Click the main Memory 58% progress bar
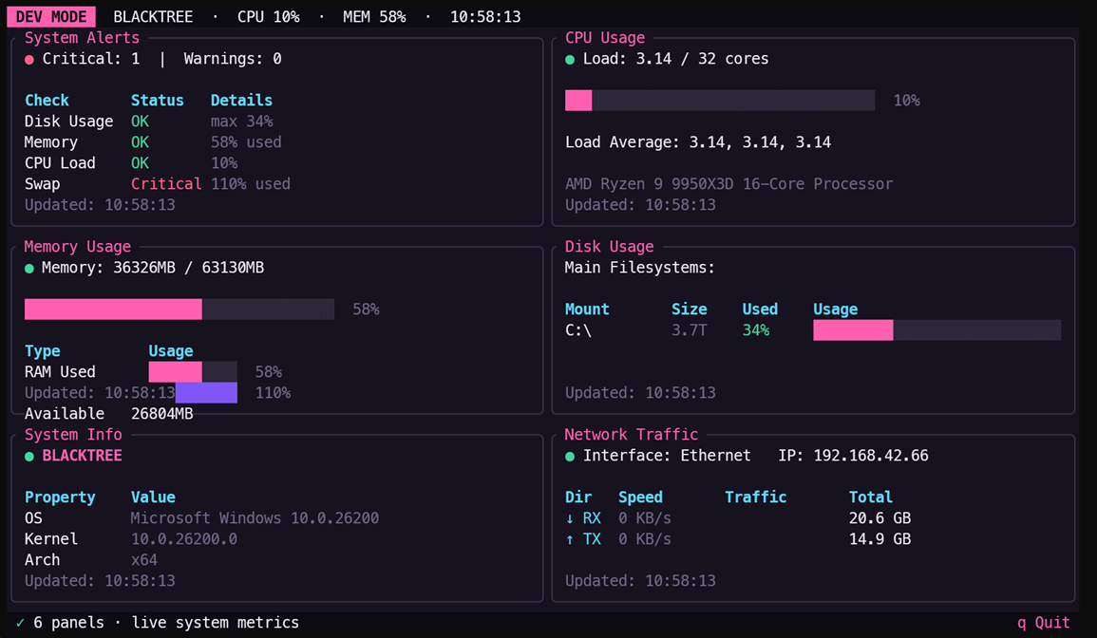This screenshot has width=1097, height=638. pyautogui.click(x=180, y=310)
